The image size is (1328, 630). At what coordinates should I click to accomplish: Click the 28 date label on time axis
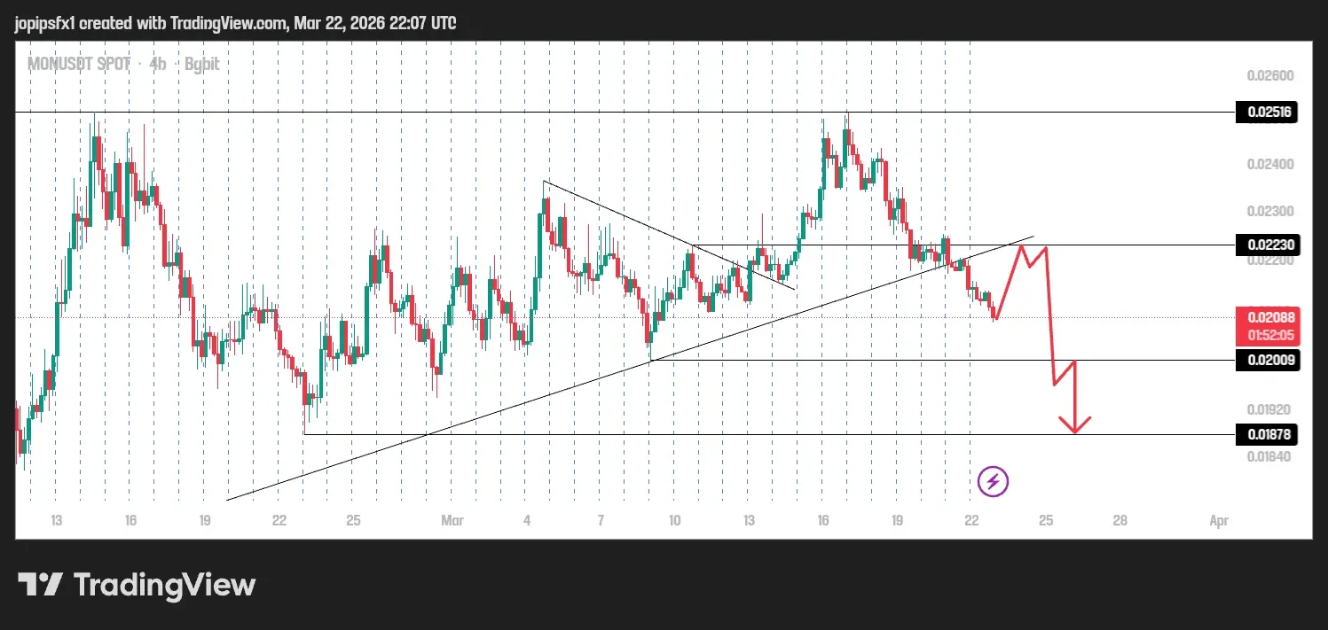pyautogui.click(x=1120, y=521)
